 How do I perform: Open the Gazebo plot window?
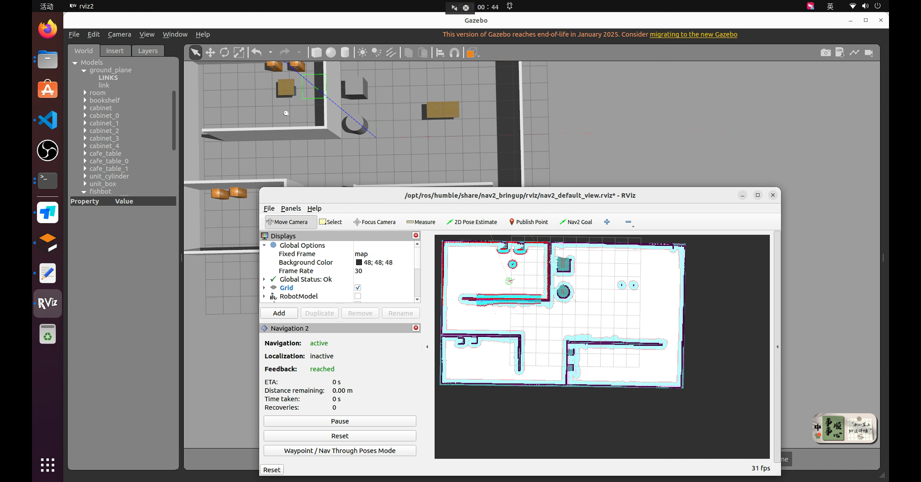(x=854, y=53)
